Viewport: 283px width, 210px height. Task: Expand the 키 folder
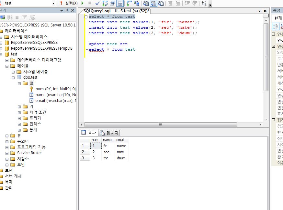tap(19, 107)
